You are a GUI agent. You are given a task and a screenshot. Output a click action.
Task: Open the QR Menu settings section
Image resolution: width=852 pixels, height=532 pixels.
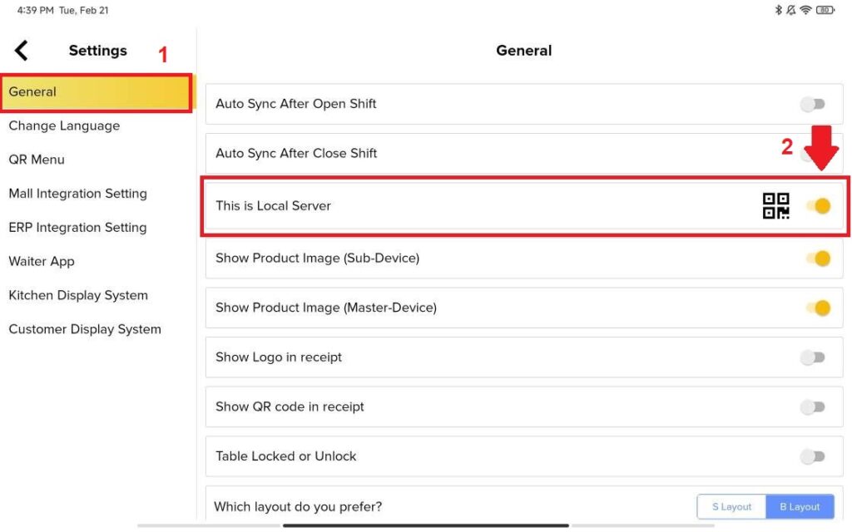(x=37, y=160)
